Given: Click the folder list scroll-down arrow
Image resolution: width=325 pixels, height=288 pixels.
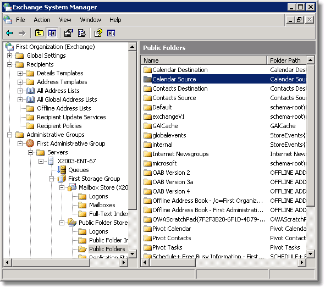Looking at the screenshot, I should tap(310, 253).
